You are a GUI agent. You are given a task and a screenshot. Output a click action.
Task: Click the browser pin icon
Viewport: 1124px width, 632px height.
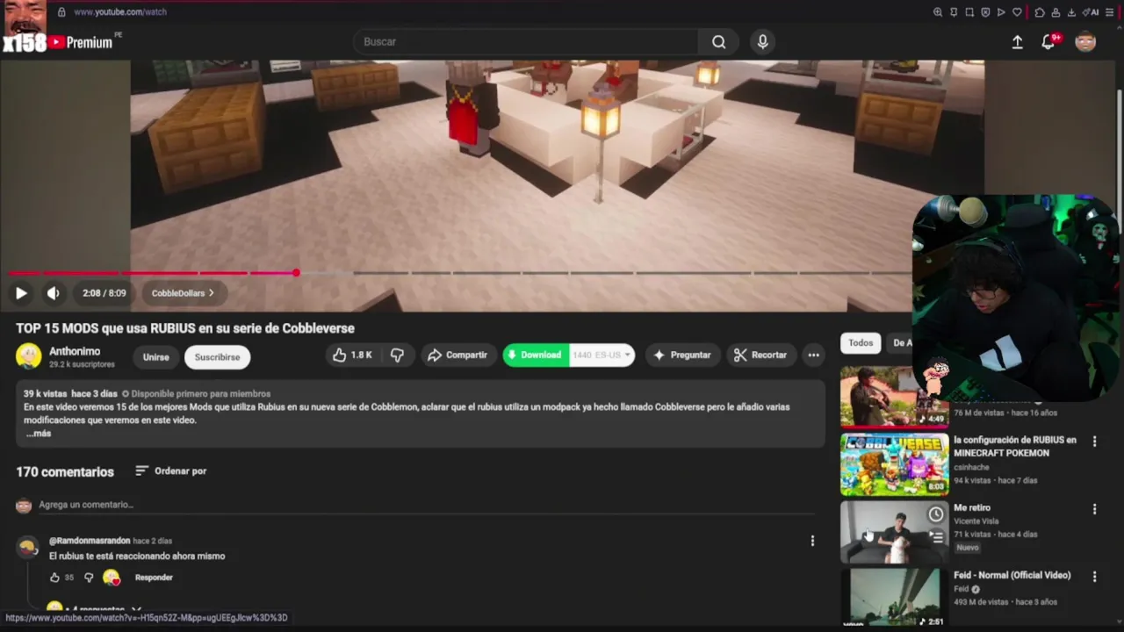pos(954,12)
